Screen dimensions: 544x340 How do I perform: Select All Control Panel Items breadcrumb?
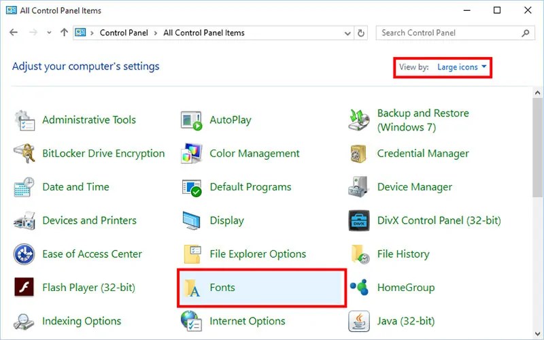[x=204, y=33]
